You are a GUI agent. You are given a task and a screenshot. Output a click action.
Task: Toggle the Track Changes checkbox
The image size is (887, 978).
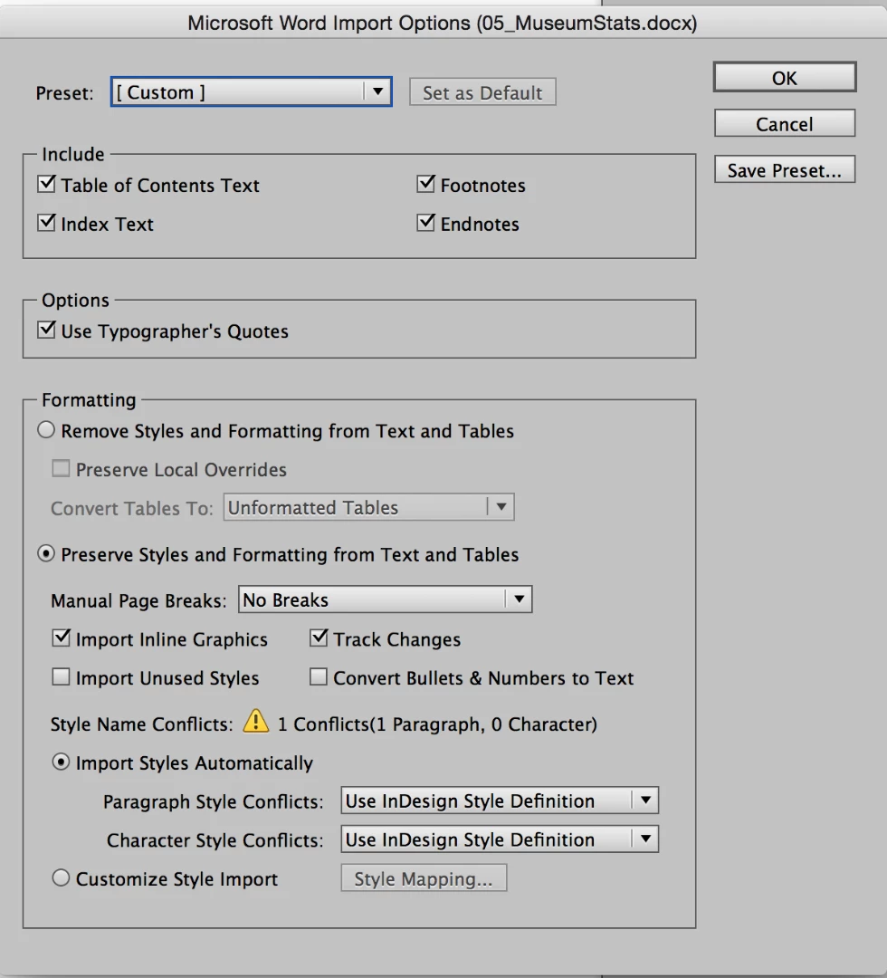pos(319,638)
